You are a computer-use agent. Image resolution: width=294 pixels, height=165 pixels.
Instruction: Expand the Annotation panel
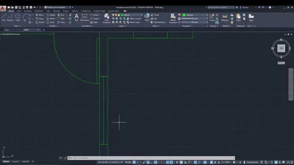point(87,26)
